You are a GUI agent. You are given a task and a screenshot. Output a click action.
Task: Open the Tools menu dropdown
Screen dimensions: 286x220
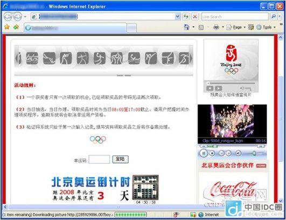pos(266,27)
